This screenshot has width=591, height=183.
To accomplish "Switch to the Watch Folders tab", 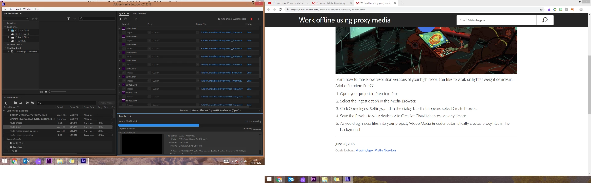I will tap(139, 13).
